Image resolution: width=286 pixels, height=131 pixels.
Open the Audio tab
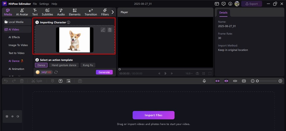pyautogui.click(x=61, y=12)
